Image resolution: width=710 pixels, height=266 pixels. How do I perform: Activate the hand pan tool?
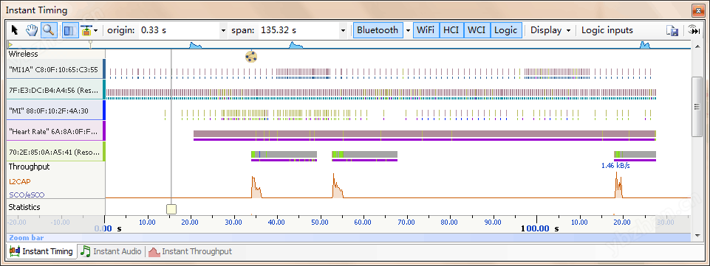point(31,30)
